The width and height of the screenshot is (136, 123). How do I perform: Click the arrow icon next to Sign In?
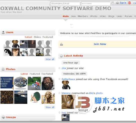click(117, 3)
